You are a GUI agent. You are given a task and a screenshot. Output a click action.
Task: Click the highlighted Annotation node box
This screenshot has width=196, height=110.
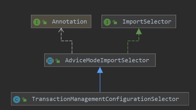(61, 22)
